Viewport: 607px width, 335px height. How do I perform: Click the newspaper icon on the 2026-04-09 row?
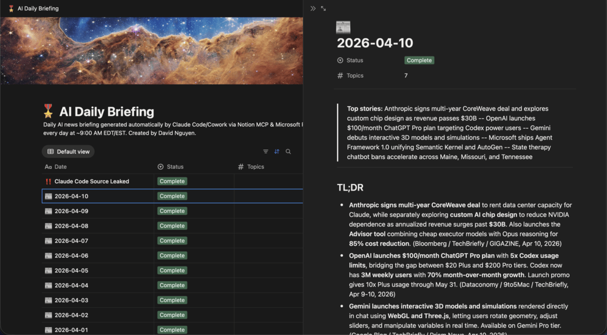point(49,211)
